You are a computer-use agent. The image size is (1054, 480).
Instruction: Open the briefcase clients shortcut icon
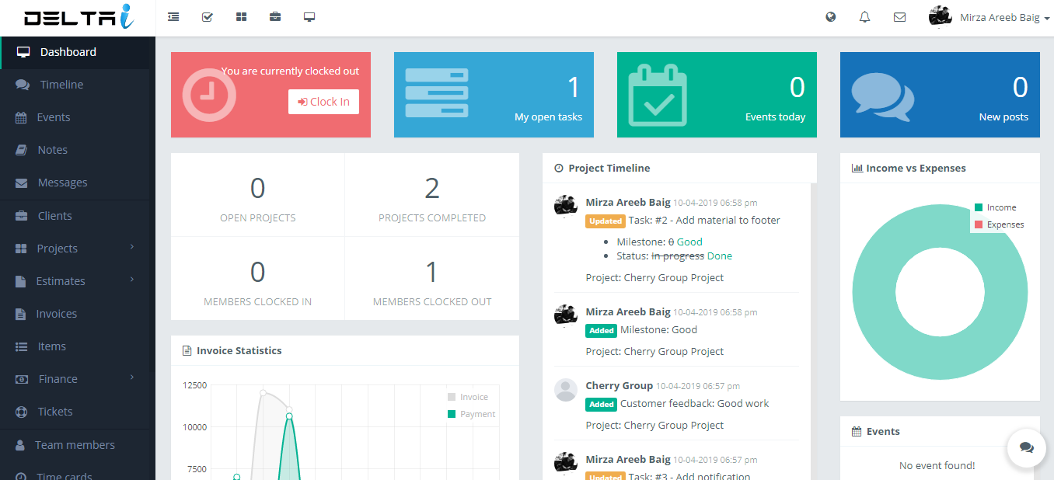[x=275, y=17]
